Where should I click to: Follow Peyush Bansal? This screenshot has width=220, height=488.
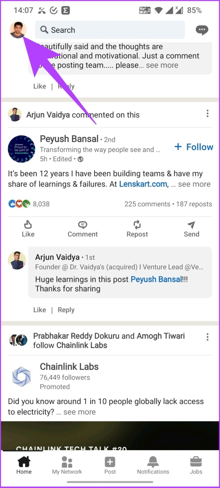(x=194, y=147)
